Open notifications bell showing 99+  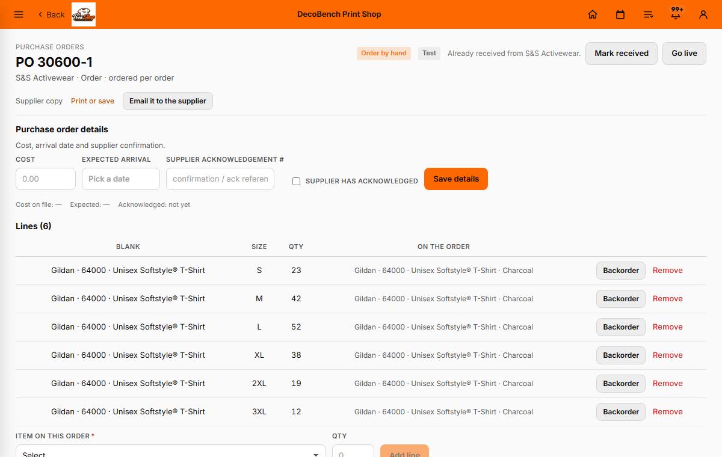(676, 13)
